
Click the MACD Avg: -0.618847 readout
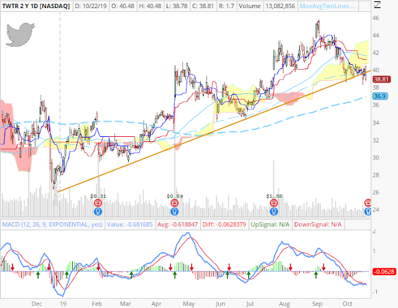tap(177, 225)
